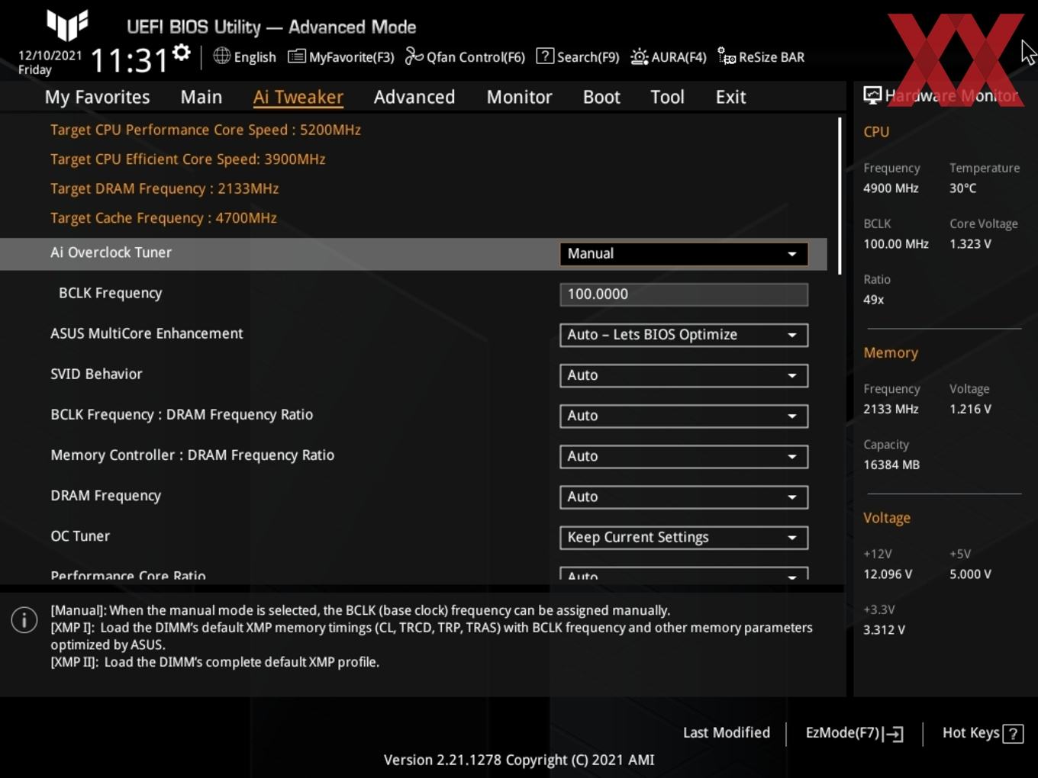Open OC Tuner Keep Current Settings dropdown
The width and height of the screenshot is (1038, 778).
click(x=684, y=537)
